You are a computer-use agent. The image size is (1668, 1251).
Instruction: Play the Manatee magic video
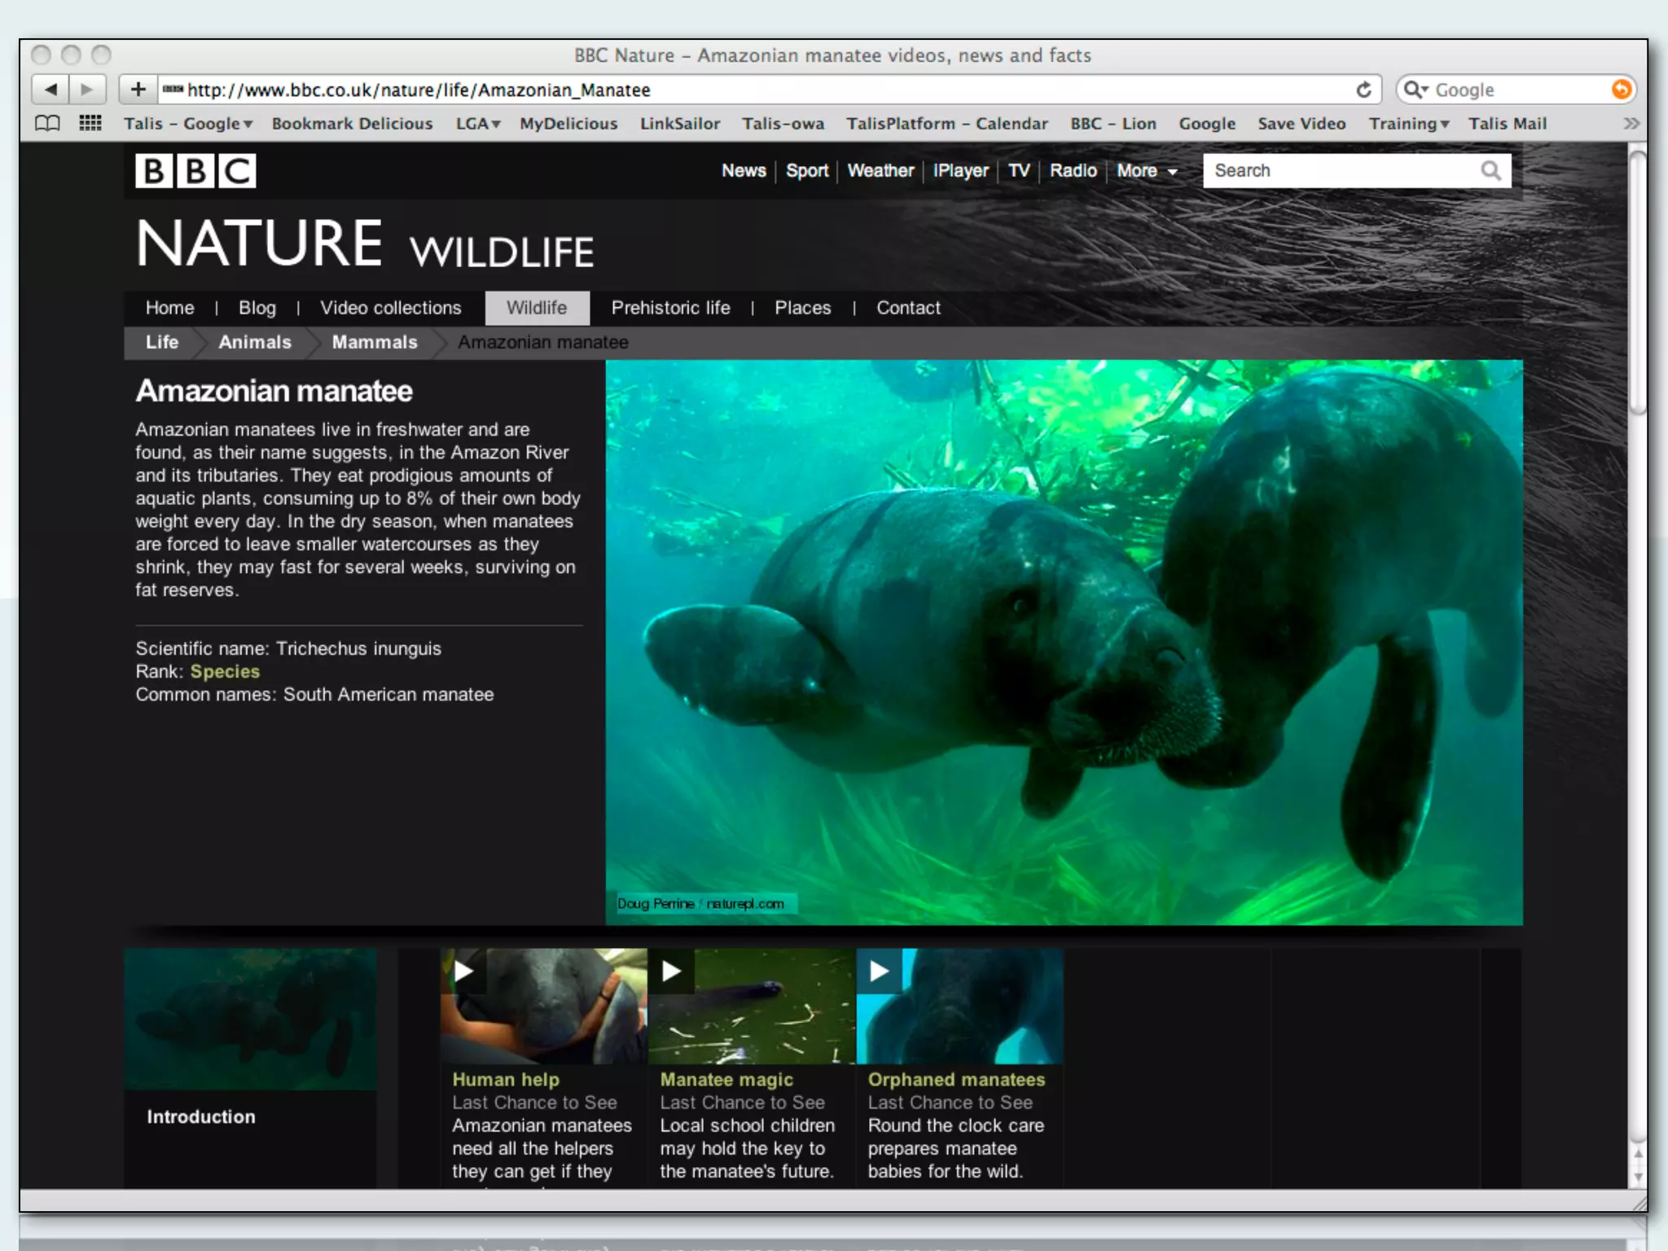pos(671,971)
